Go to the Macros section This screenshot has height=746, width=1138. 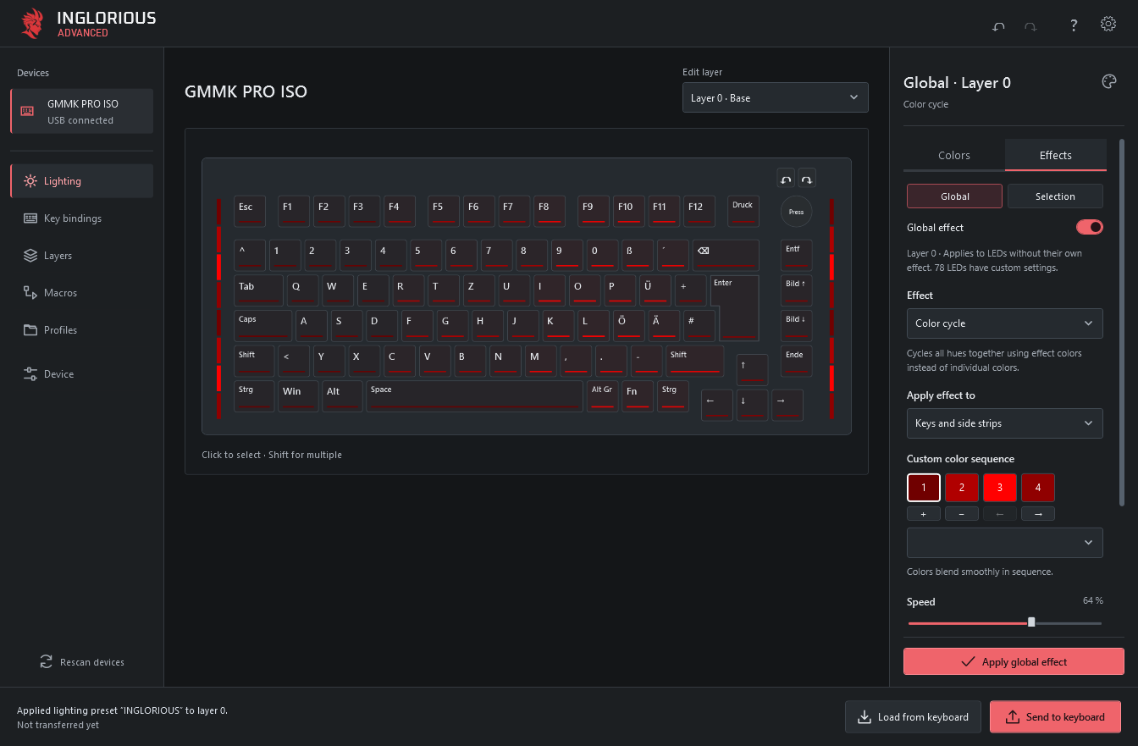(82, 293)
